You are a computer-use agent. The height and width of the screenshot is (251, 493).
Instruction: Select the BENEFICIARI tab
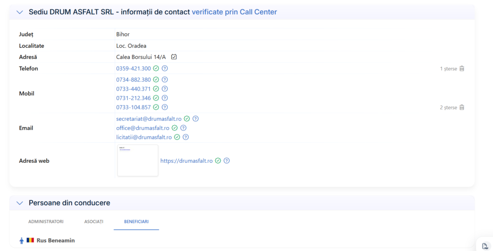pyautogui.click(x=136, y=222)
